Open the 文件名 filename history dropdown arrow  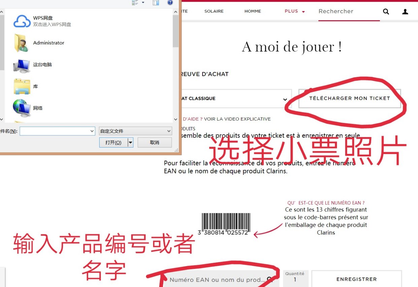pos(92,131)
